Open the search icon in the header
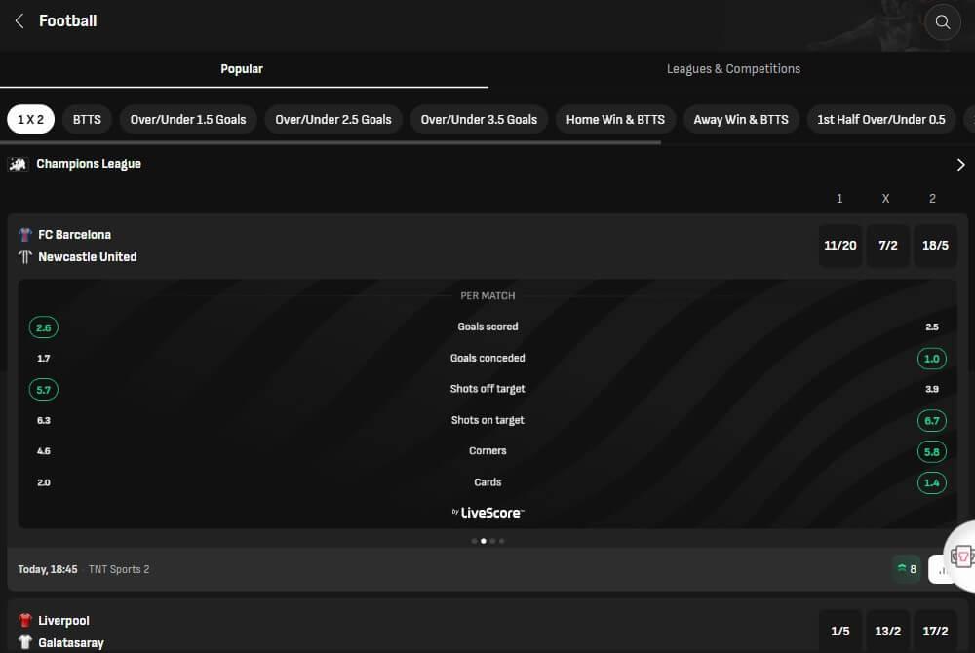This screenshot has height=653, width=975. [942, 21]
